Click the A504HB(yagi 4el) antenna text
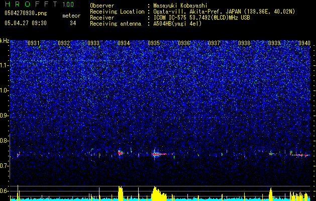Screen dimensions: 316x201 click(x=177, y=24)
